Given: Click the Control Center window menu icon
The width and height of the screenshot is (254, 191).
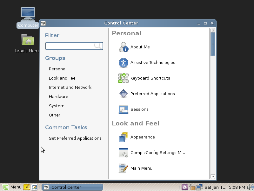Looking at the screenshot, I should tap(43, 23).
